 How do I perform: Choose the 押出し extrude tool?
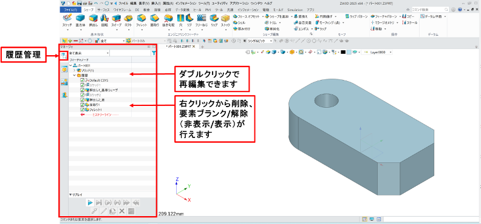click(x=93, y=21)
